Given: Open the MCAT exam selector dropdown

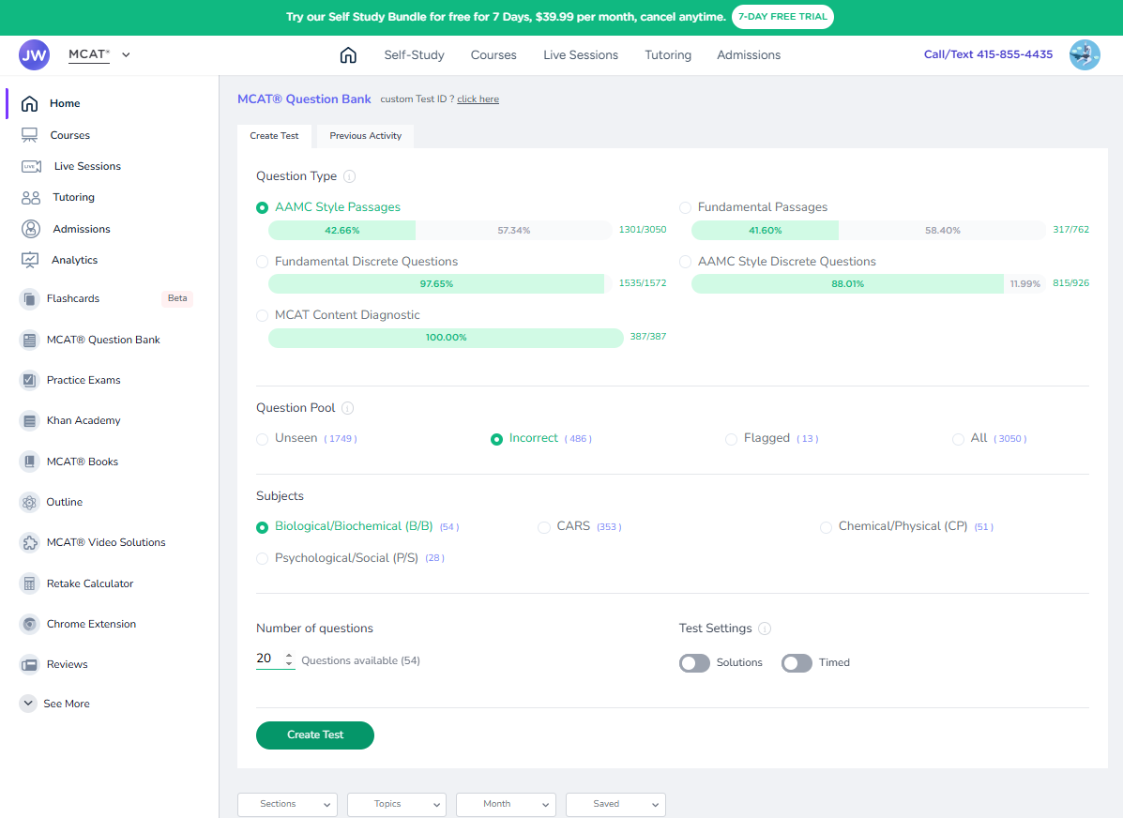Looking at the screenshot, I should (99, 54).
